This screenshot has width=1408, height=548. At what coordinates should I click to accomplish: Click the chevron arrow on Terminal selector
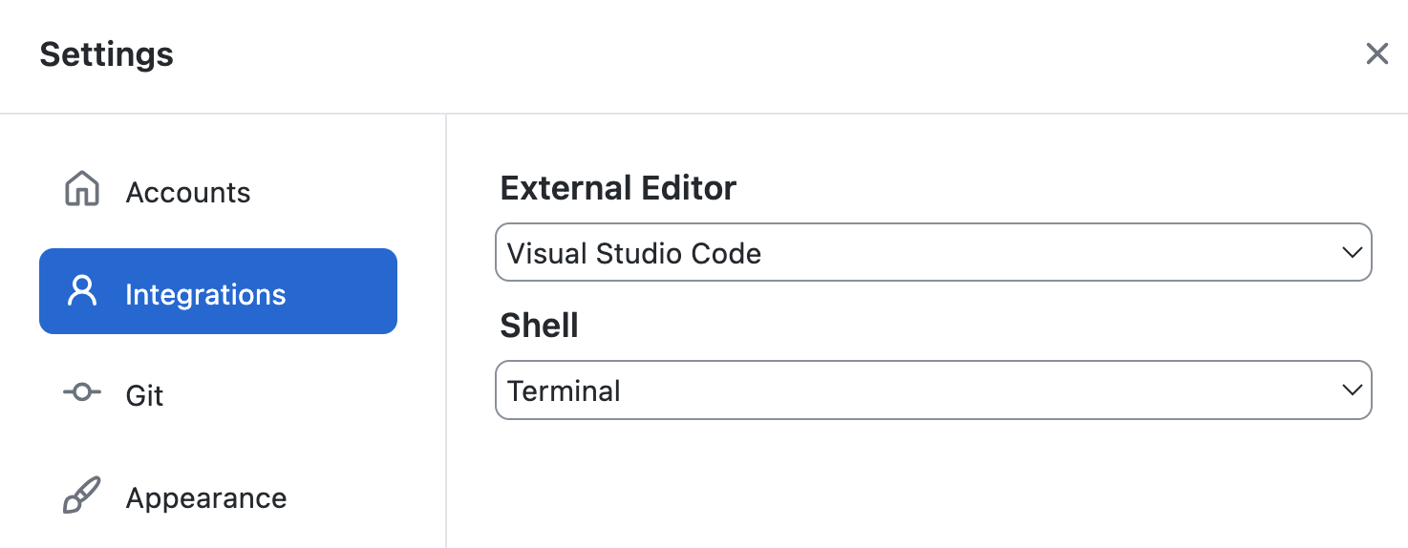pyautogui.click(x=1351, y=390)
